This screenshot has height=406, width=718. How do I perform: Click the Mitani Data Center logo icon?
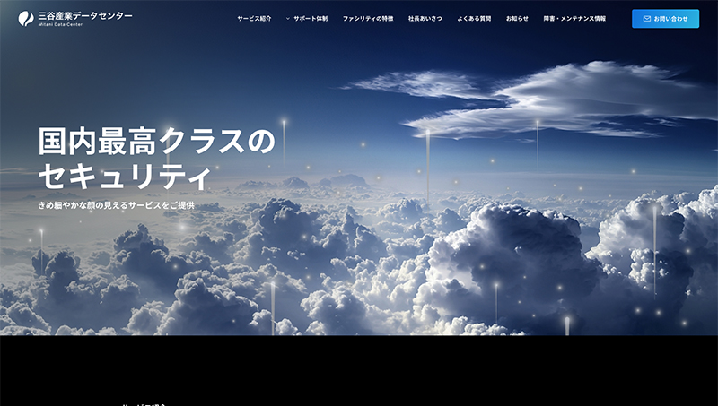[x=26, y=19]
